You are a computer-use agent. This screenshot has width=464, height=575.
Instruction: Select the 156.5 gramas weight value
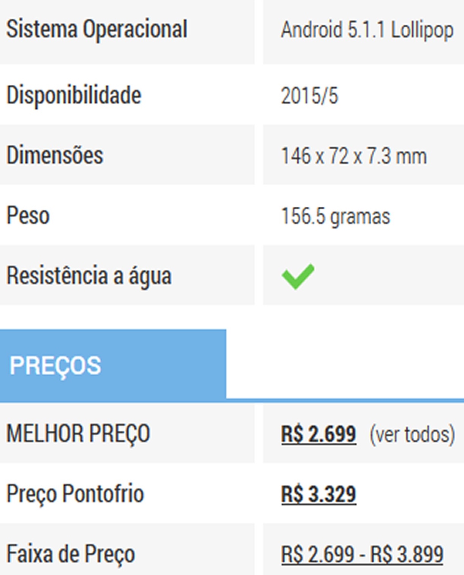coord(335,216)
